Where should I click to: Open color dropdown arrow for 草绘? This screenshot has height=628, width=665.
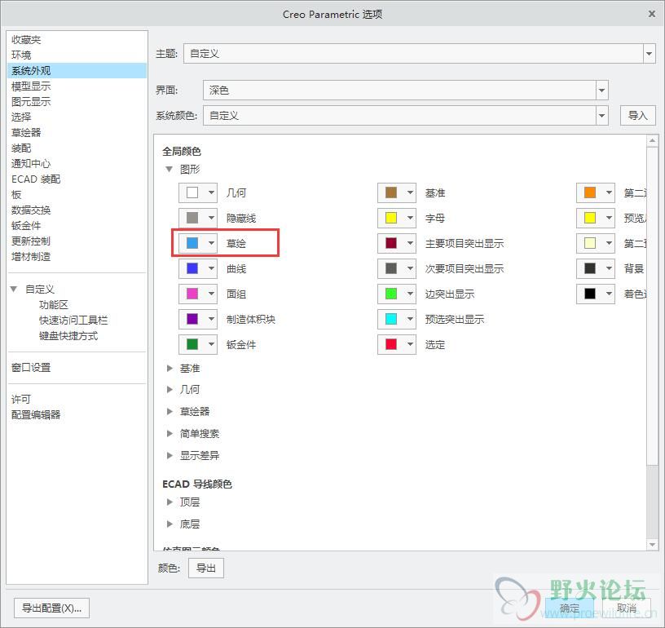[211, 243]
